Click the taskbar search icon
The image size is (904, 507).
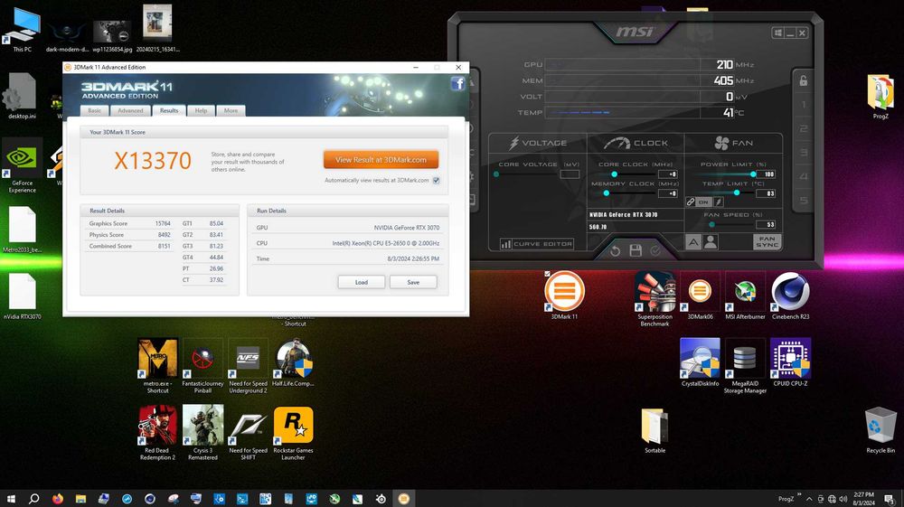click(x=34, y=499)
